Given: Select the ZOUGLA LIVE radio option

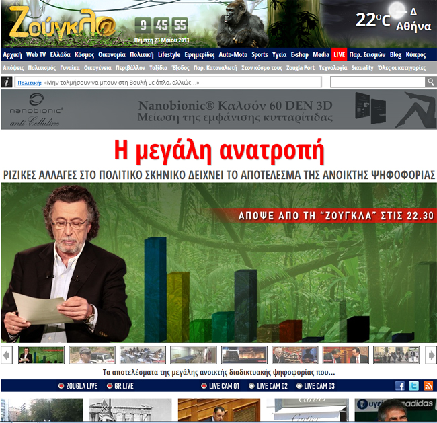Looking at the screenshot, I should click(61, 386).
